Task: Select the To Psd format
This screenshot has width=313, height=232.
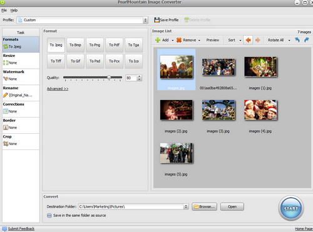Action: (x=95, y=61)
